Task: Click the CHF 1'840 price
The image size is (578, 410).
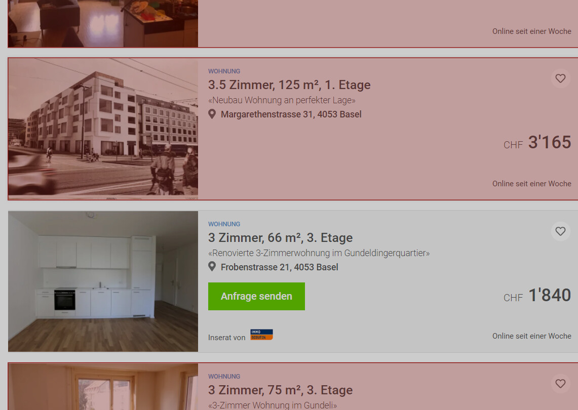Action: (537, 295)
